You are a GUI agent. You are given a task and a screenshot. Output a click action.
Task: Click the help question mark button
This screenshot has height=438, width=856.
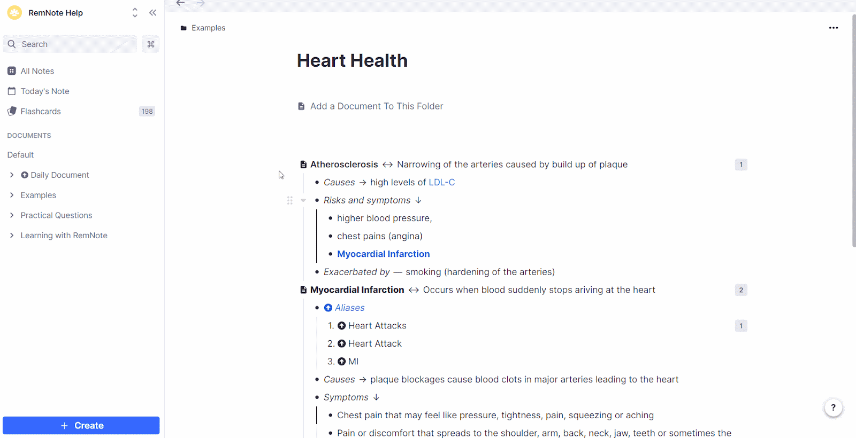[833, 408]
